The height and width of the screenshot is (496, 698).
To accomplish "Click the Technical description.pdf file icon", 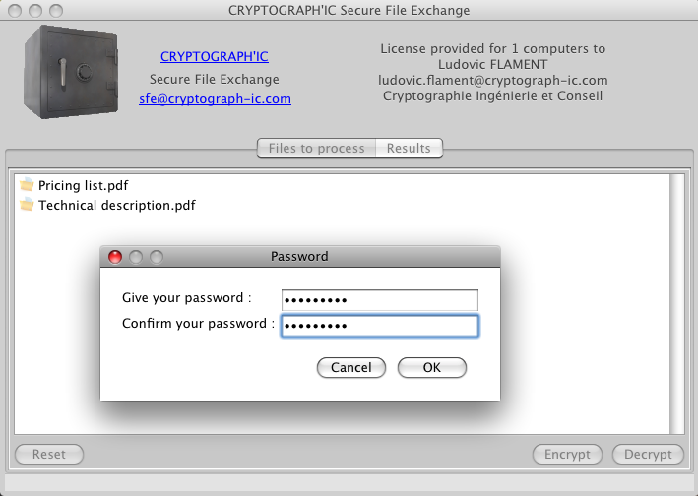I will [x=27, y=206].
